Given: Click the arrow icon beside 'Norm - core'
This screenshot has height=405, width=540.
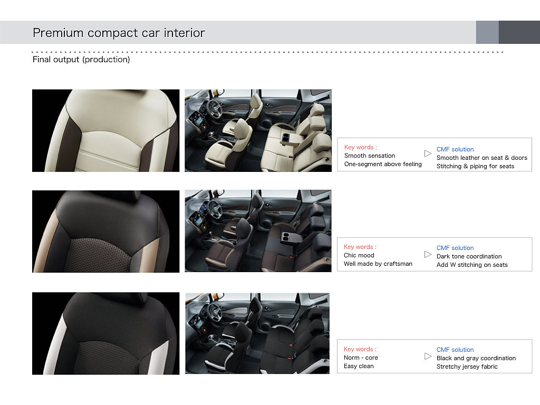Looking at the screenshot, I should pyautogui.click(x=428, y=356).
